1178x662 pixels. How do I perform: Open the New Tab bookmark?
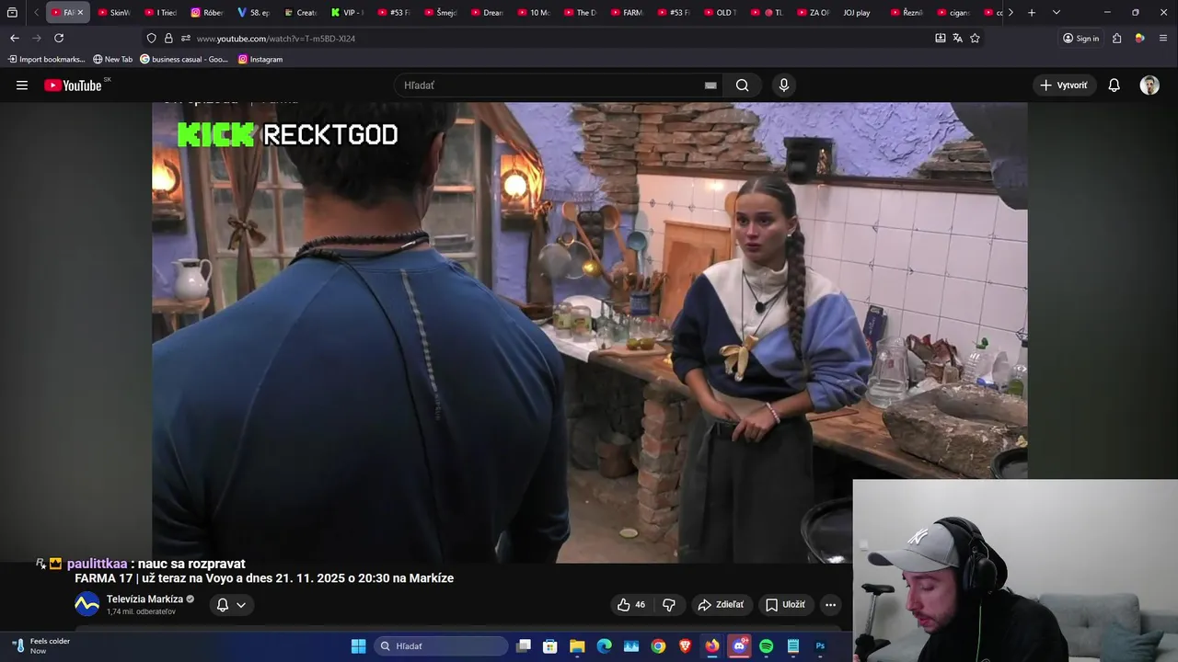tap(112, 59)
